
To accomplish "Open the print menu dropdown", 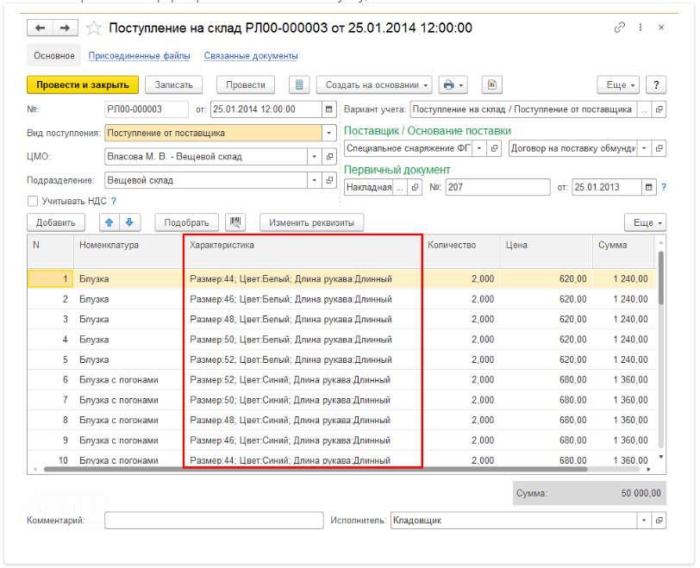I will click(x=453, y=84).
